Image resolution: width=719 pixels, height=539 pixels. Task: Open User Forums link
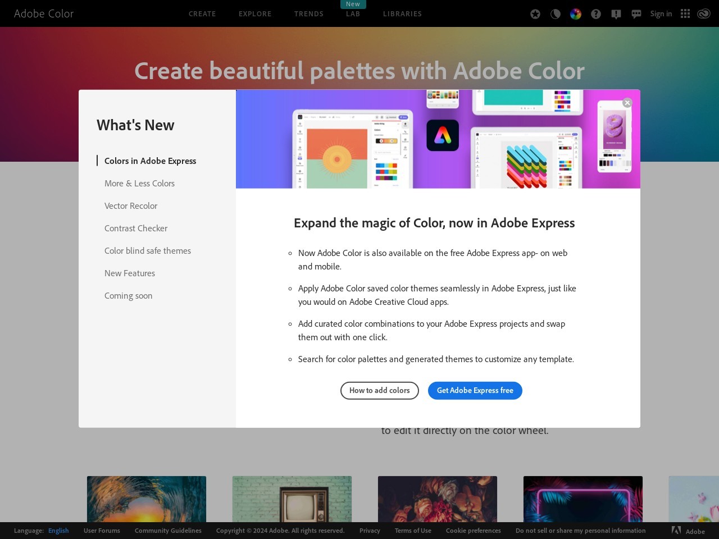coord(102,531)
